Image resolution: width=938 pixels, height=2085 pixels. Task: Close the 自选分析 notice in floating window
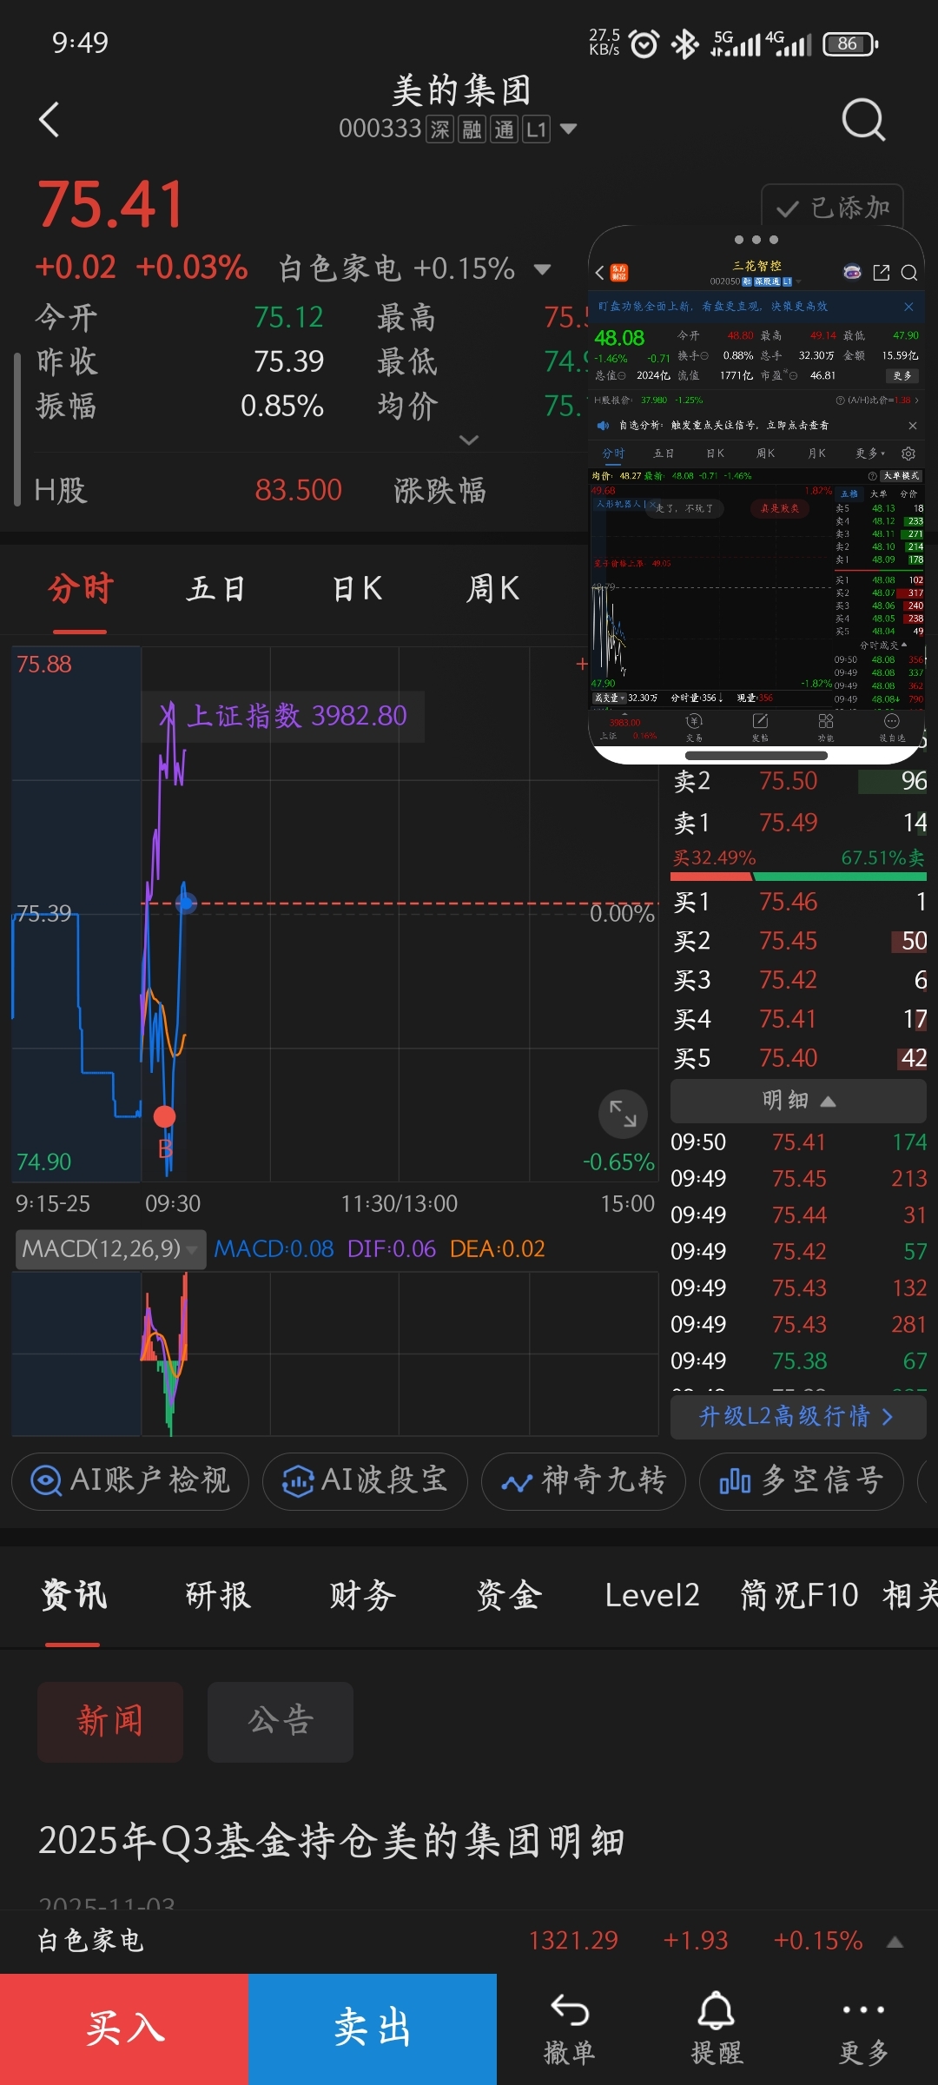coord(912,426)
